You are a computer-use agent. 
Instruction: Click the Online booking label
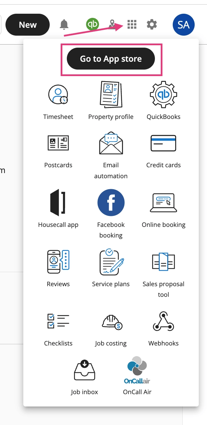pyautogui.click(x=163, y=225)
